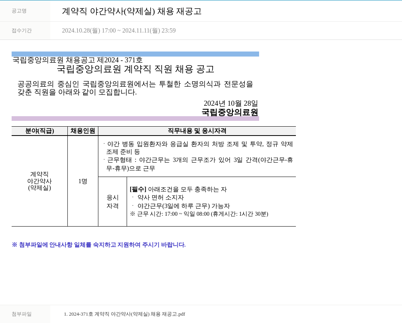The width and height of the screenshot is (402, 323).
Task: Select the application period 2024.10.28 ~ 2024.11.11 text
Action: tap(119, 31)
